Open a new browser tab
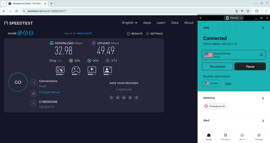This screenshot has height=143, width=270. click(x=51, y=3)
